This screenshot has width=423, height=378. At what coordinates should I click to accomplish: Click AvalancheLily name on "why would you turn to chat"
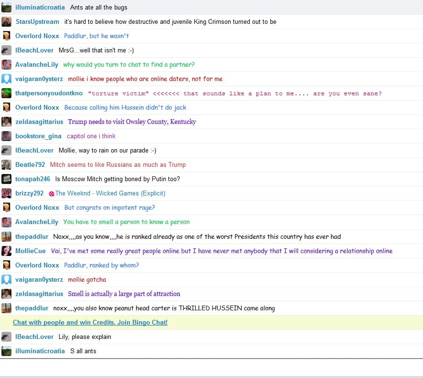(37, 65)
